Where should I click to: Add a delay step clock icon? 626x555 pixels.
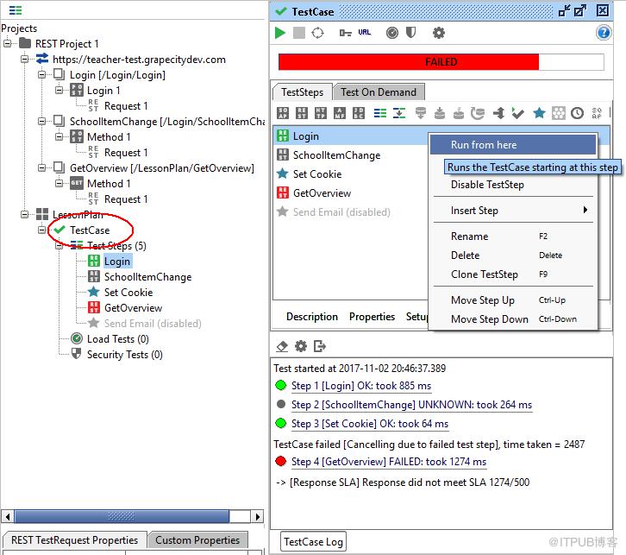click(577, 113)
